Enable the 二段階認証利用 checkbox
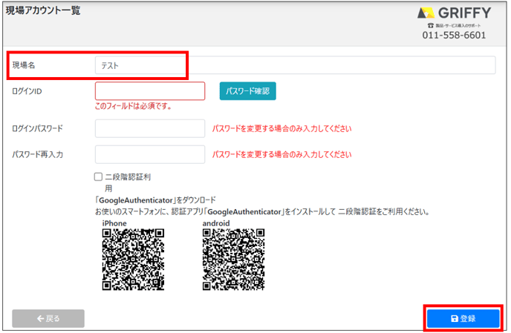This screenshot has height=333, width=511. (99, 177)
